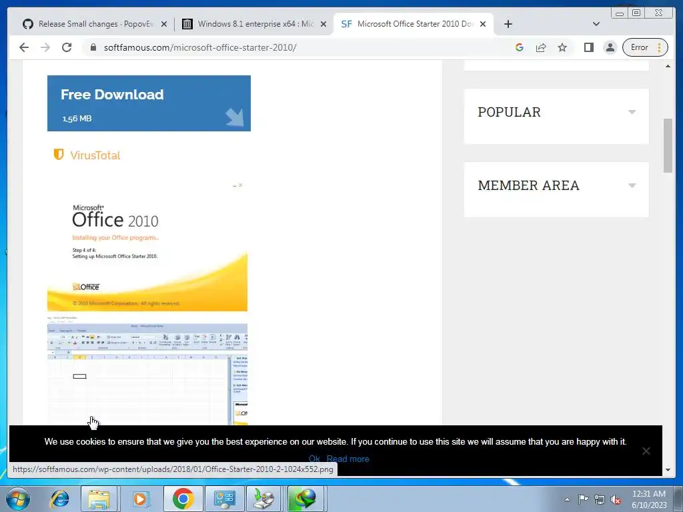
Task: Click the 1,56 MB file size text
Action: pyautogui.click(x=77, y=119)
